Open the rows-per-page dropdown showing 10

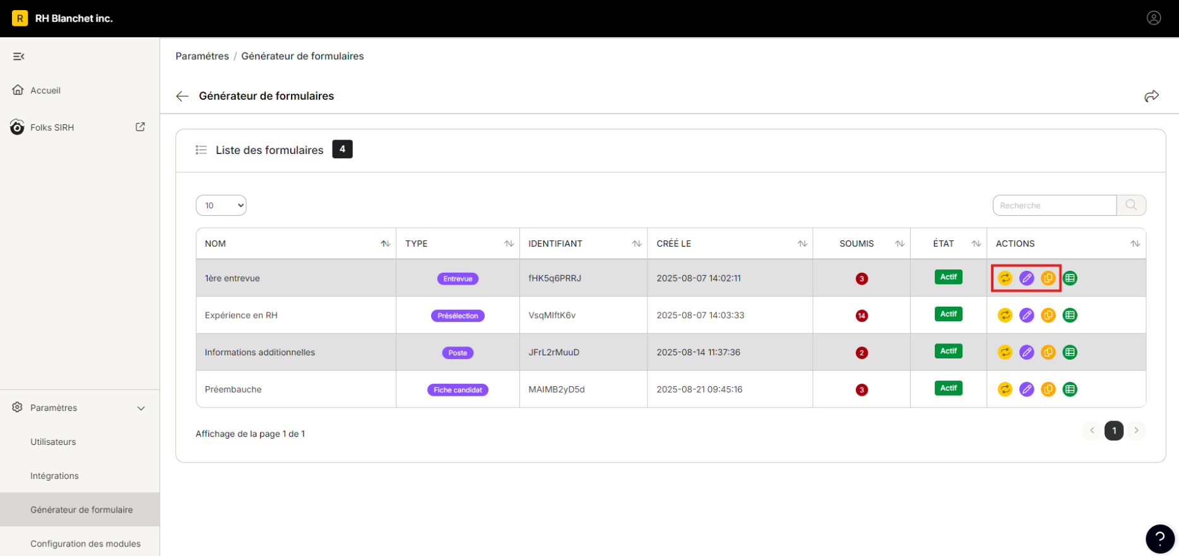point(221,205)
